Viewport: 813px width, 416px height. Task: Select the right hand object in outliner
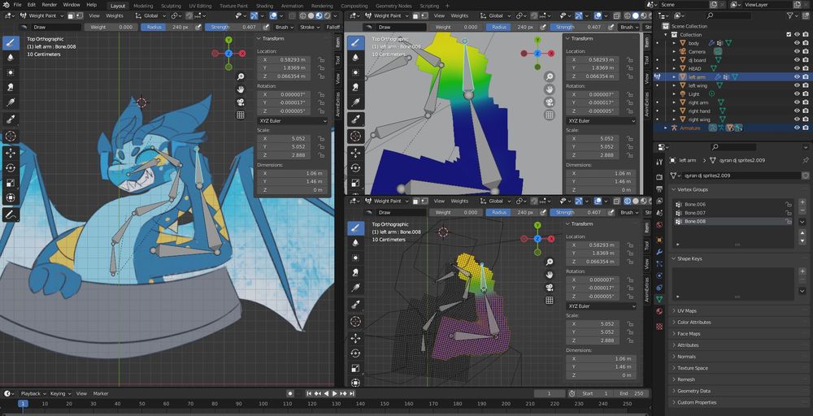(x=699, y=111)
